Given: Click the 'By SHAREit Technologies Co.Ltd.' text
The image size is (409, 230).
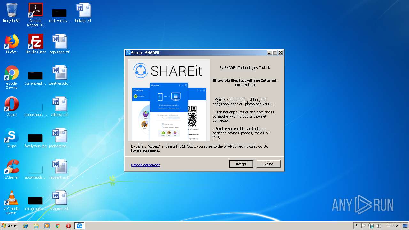Looking at the screenshot, I should [x=245, y=68].
